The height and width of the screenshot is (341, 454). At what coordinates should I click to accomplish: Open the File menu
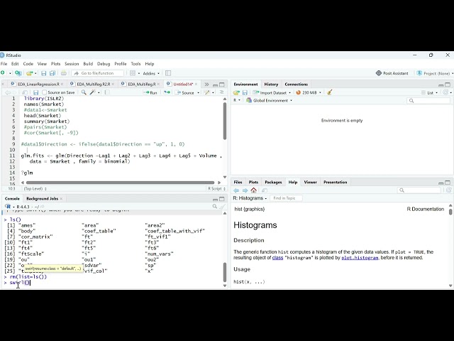tap(4, 64)
